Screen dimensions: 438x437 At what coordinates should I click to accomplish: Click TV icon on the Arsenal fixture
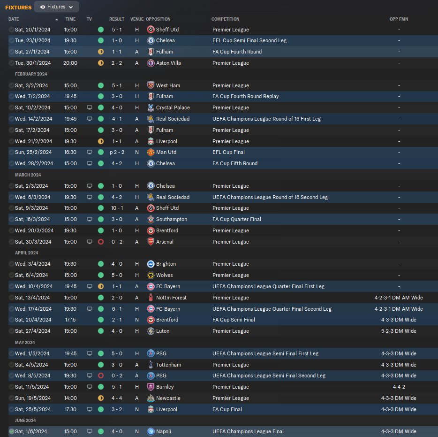click(90, 242)
